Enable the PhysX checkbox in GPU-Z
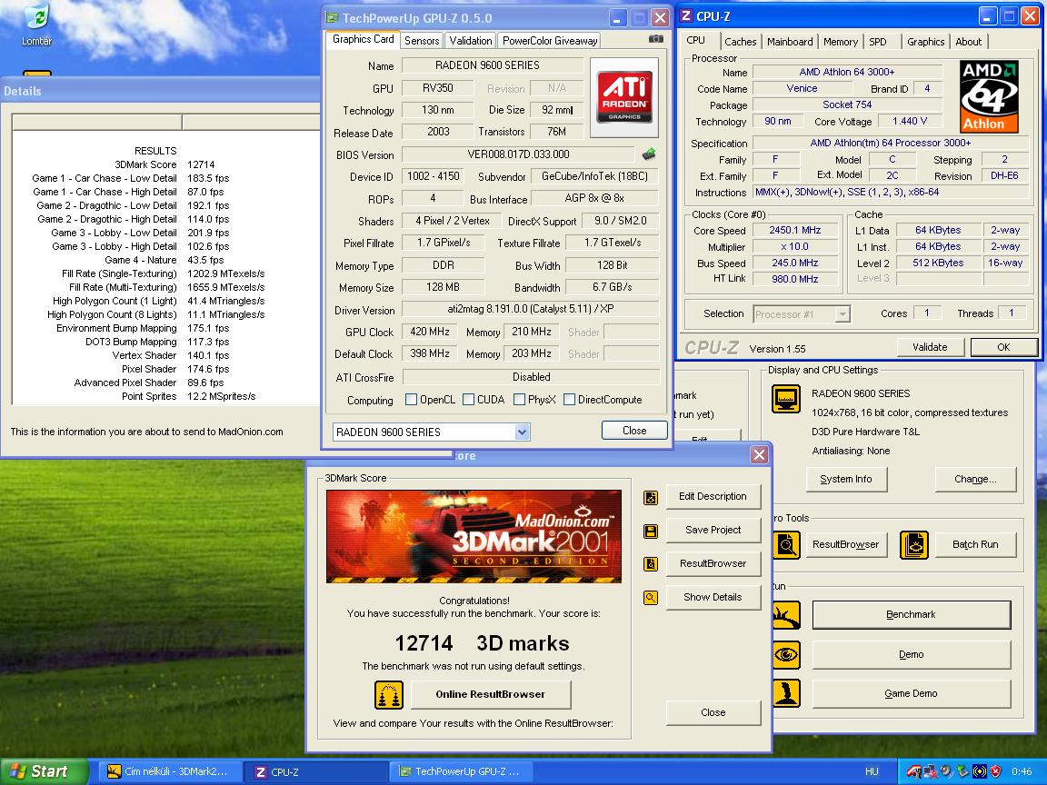The width and height of the screenshot is (1047, 785). coord(520,400)
